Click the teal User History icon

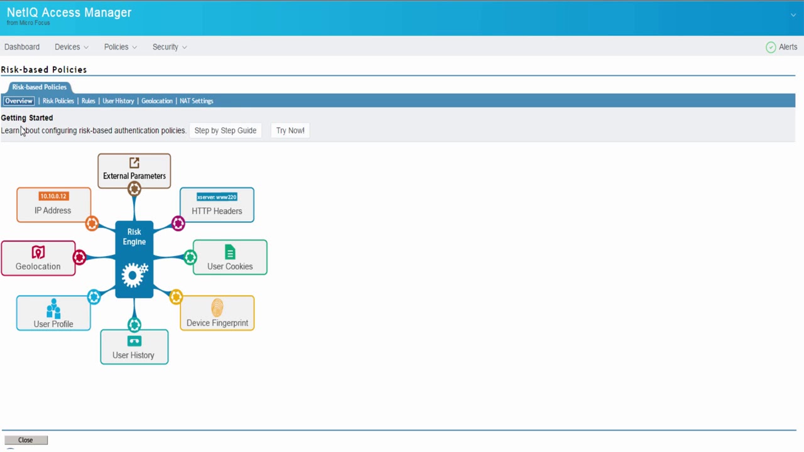tap(134, 342)
